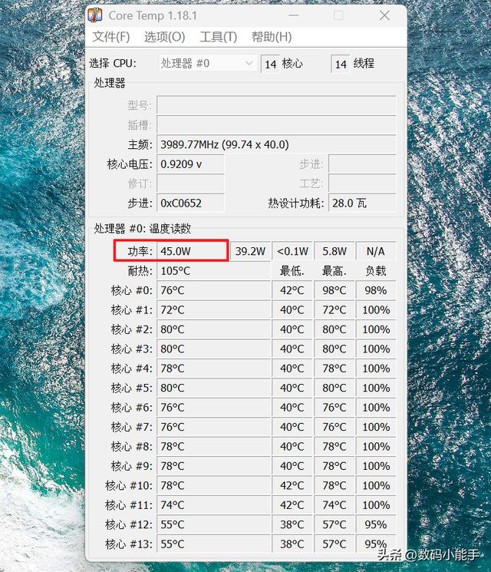
Task: Select the 主频 3989.77MHz value
Action: point(276,144)
